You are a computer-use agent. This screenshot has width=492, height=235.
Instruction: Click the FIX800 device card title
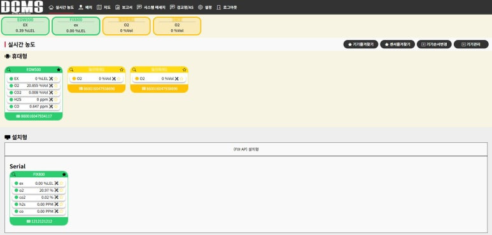point(39,174)
